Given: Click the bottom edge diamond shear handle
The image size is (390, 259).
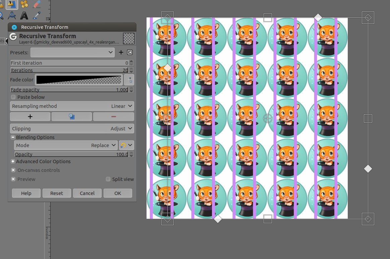Looking at the screenshot, I should click(218, 219).
